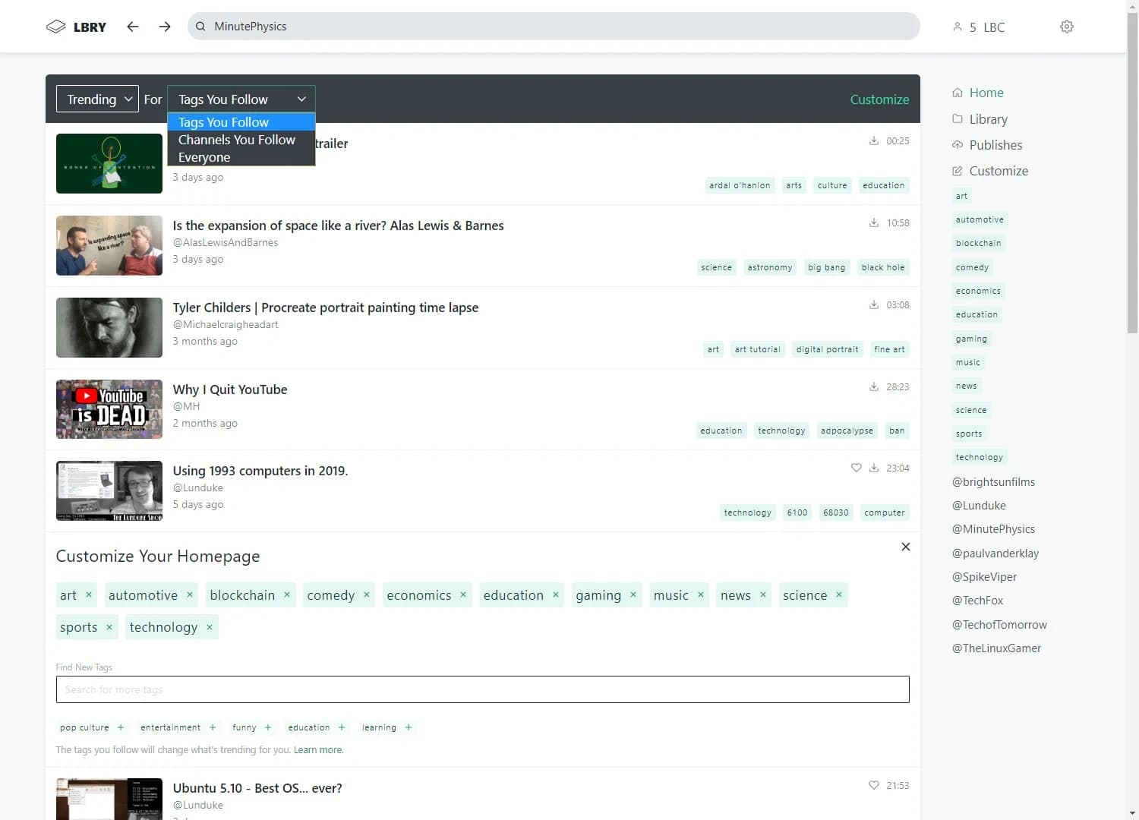The height and width of the screenshot is (820, 1139).
Task: Open 'Using 1993 computers in 2019.' title
Action: coord(260,471)
